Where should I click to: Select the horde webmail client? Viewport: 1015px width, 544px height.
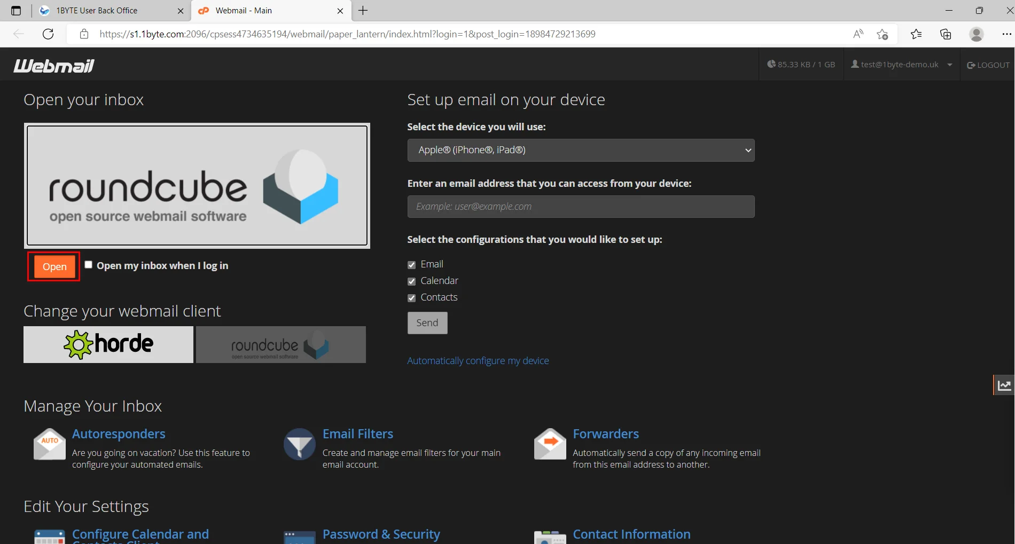pyautogui.click(x=108, y=344)
